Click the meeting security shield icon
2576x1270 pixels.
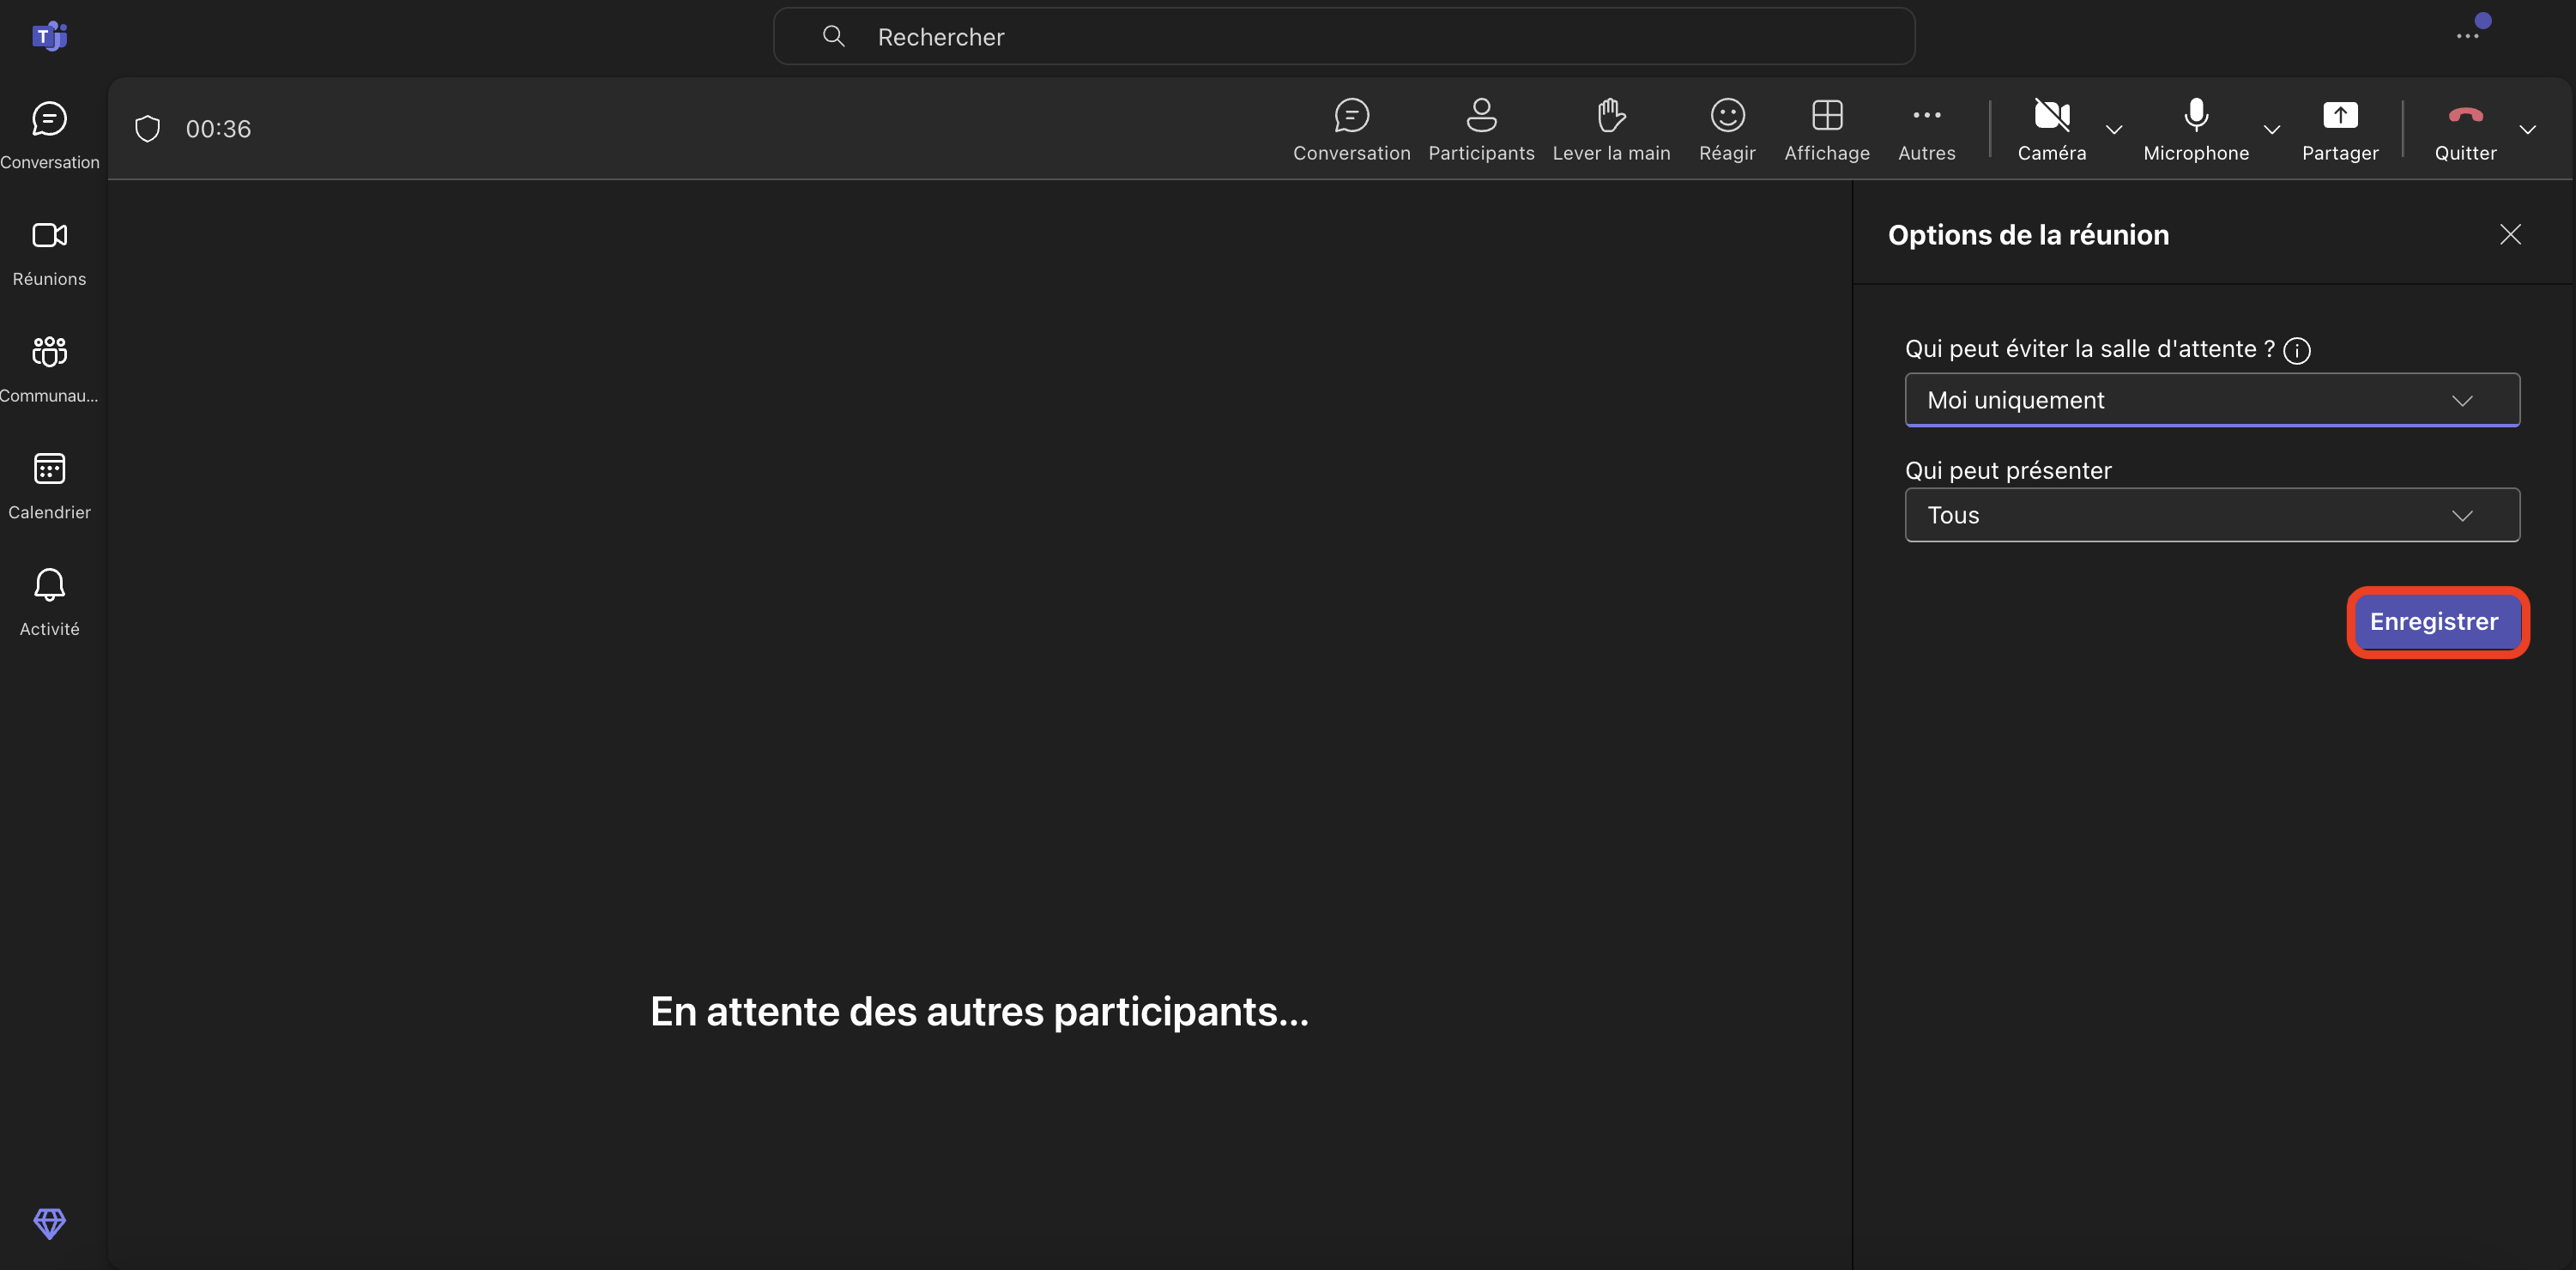[148, 129]
